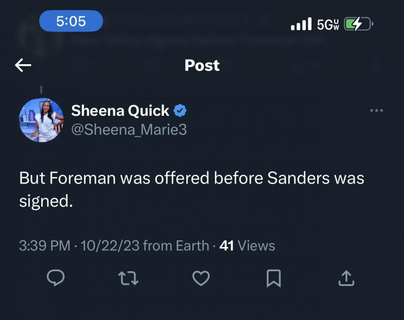Image resolution: width=404 pixels, height=320 pixels.
Task: Click the blue verified checkmark badge
Action: (180, 110)
